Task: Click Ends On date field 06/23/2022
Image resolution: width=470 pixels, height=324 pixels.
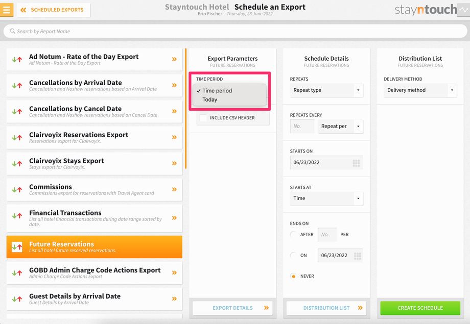Action: 340,256
